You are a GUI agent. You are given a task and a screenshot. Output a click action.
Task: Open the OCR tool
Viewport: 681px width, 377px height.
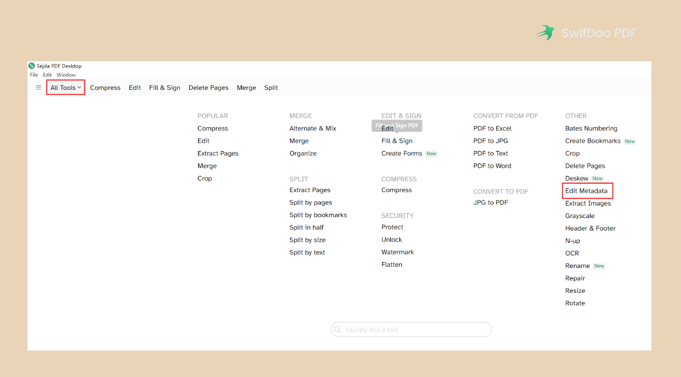point(572,253)
